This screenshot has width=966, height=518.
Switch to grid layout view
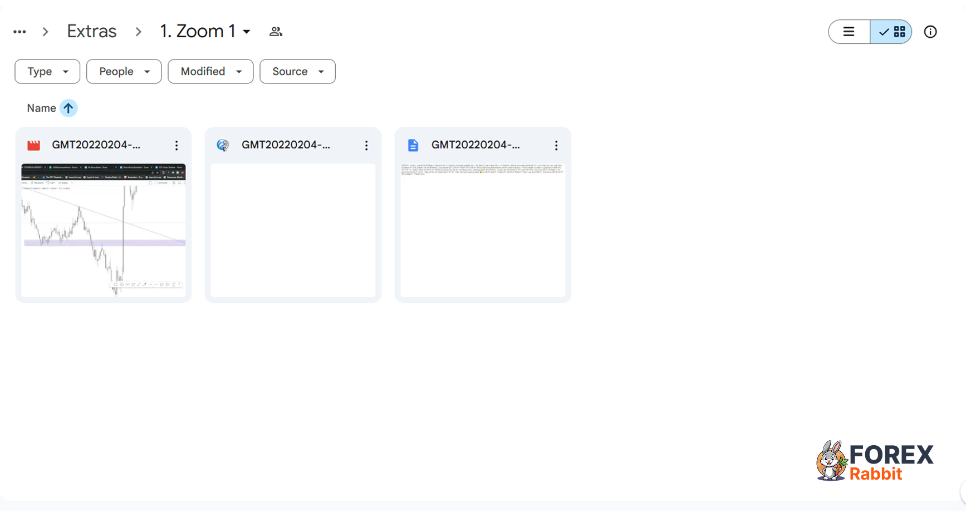(891, 32)
